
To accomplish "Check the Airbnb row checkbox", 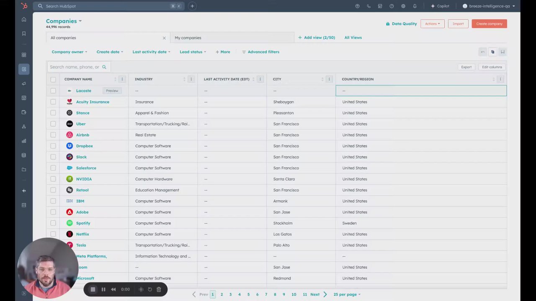I will [53, 135].
